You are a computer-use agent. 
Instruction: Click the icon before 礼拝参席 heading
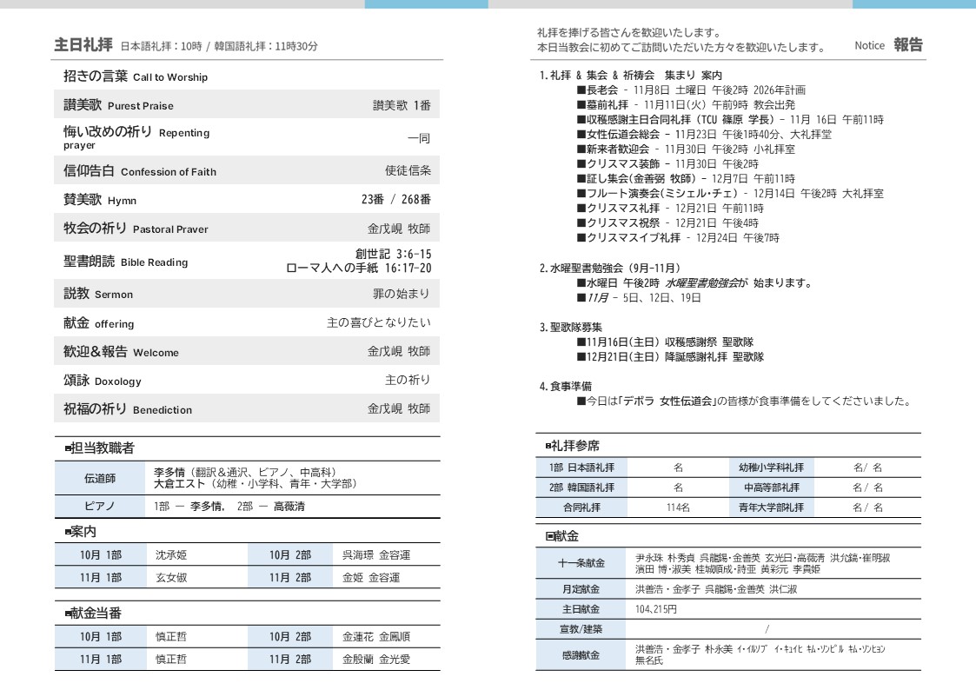548,446
